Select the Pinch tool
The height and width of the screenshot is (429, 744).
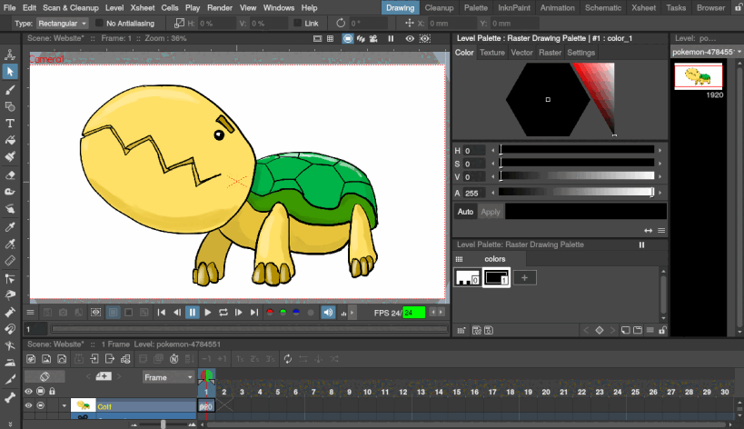tap(9, 295)
